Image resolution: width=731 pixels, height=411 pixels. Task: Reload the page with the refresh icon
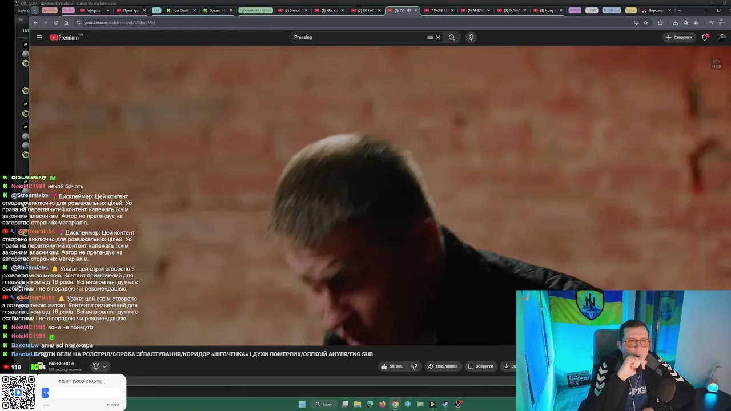coord(55,22)
